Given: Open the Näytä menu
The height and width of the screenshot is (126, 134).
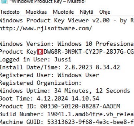Looking at the screenshot, I should [x=86, y=12].
